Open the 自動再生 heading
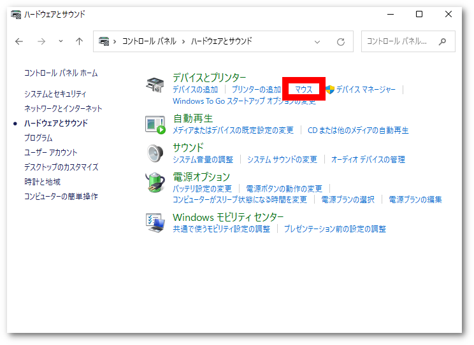This screenshot has height=345, width=474. [x=193, y=118]
